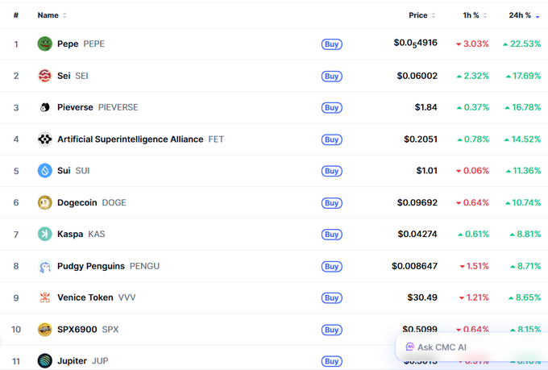
Task: Open the Venice Token logo icon
Action: [x=45, y=297]
